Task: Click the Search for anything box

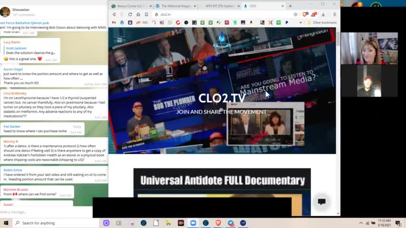Action: (56, 223)
